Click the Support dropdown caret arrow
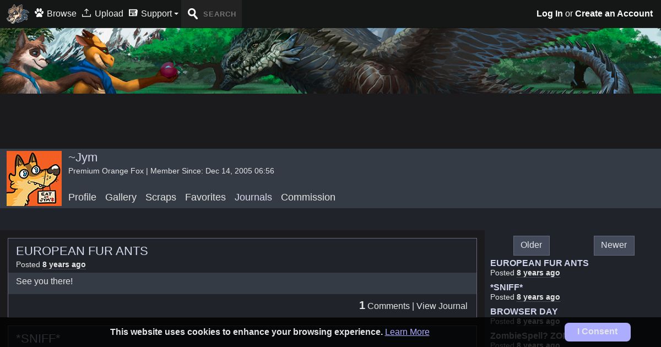The image size is (661, 347). tap(176, 14)
